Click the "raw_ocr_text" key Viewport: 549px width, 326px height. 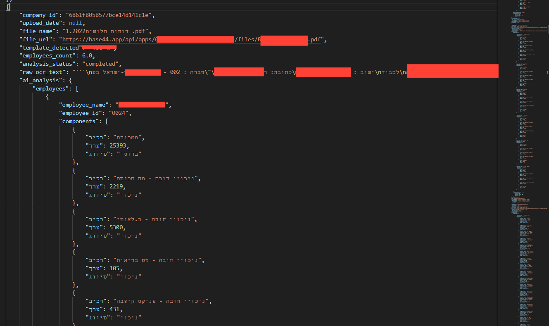tap(43, 72)
